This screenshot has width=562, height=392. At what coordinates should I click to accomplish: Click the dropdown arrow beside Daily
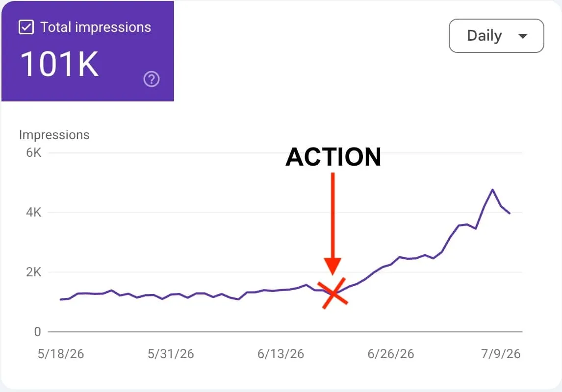point(523,36)
